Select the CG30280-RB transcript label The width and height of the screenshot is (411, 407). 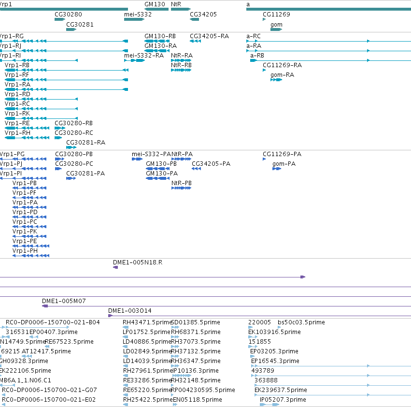(74, 123)
